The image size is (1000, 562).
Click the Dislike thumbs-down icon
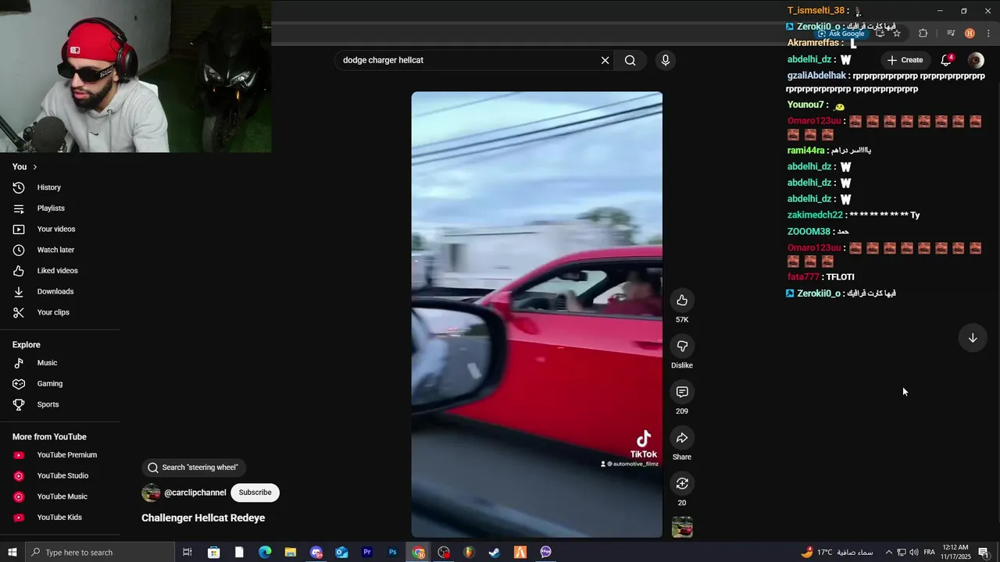pos(682,346)
